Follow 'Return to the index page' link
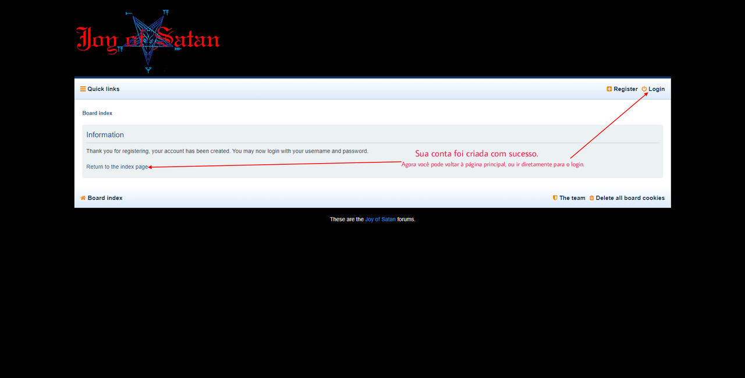The width and height of the screenshot is (745, 378). click(x=117, y=167)
